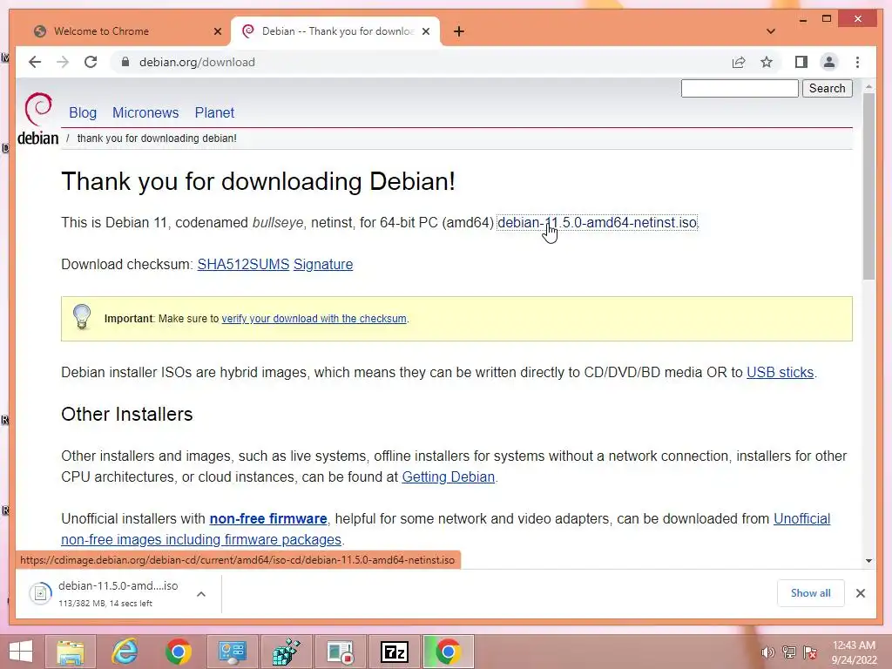Select the Debian Thank you tab

[335, 31]
